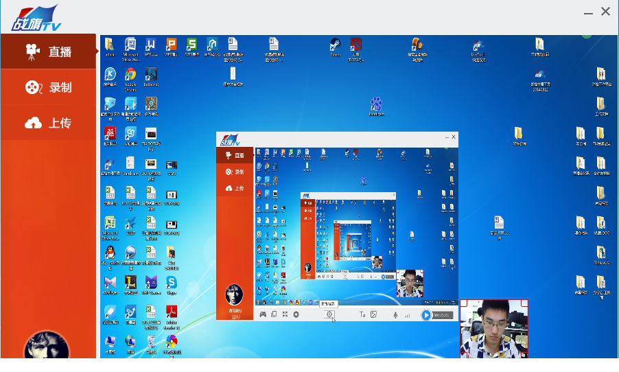Select the Microsoft Office Excel desktop shortcut

coord(110,228)
